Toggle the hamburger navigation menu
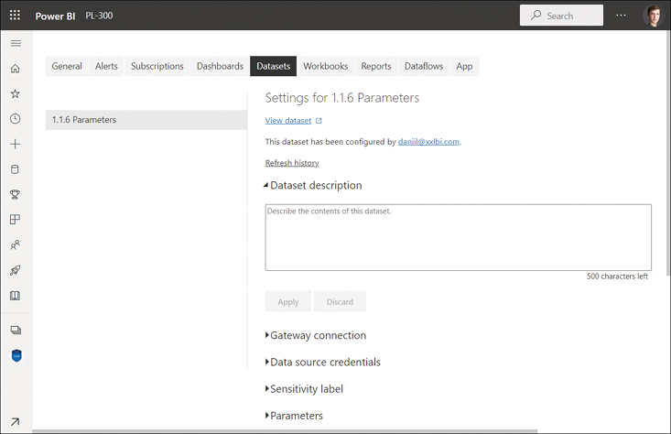This screenshot has width=671, height=434. pyautogui.click(x=16, y=43)
